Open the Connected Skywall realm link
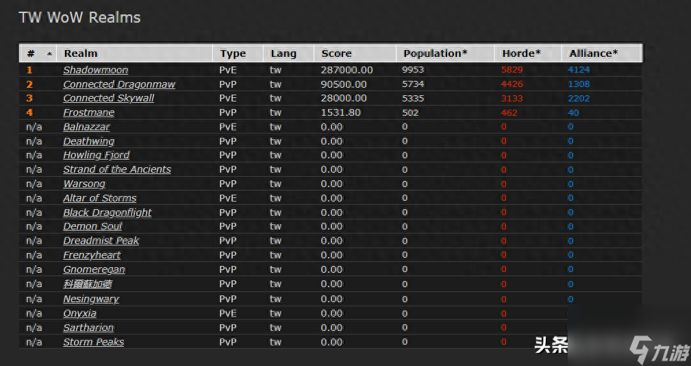The image size is (691, 366). pos(108,98)
